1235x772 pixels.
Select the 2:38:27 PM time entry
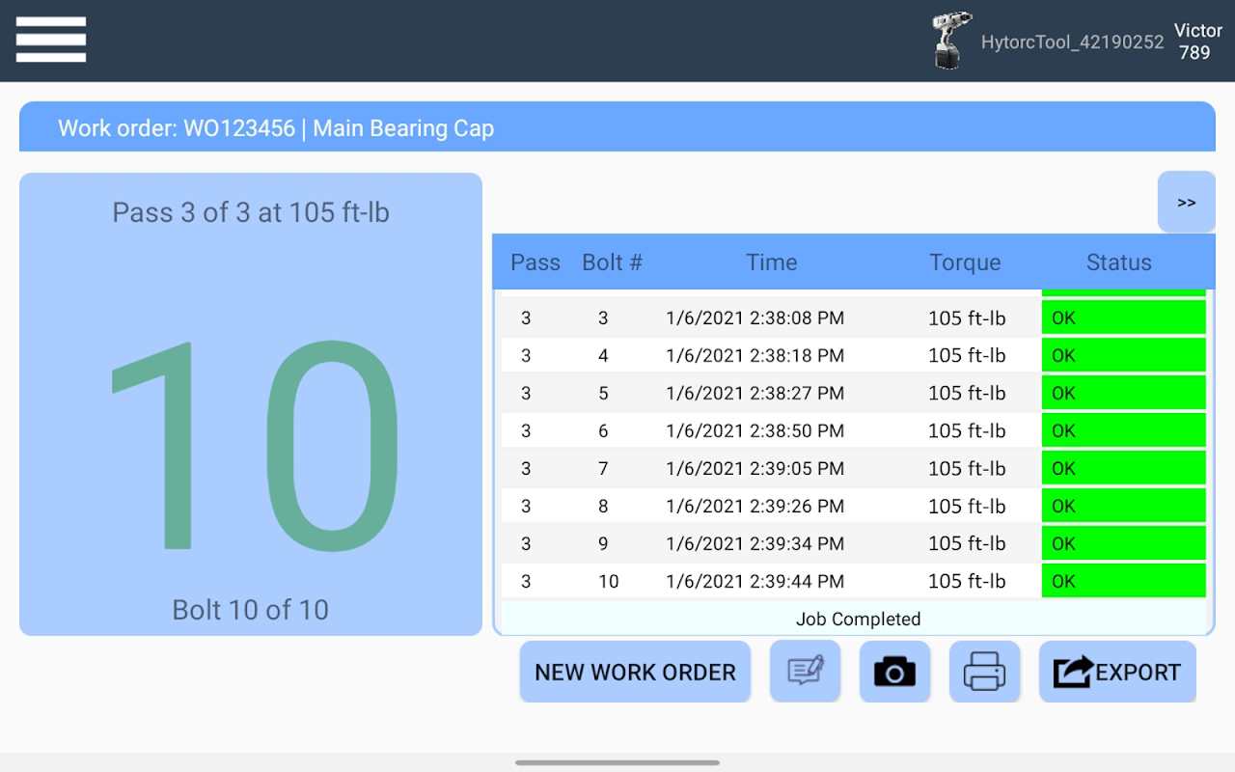755,393
